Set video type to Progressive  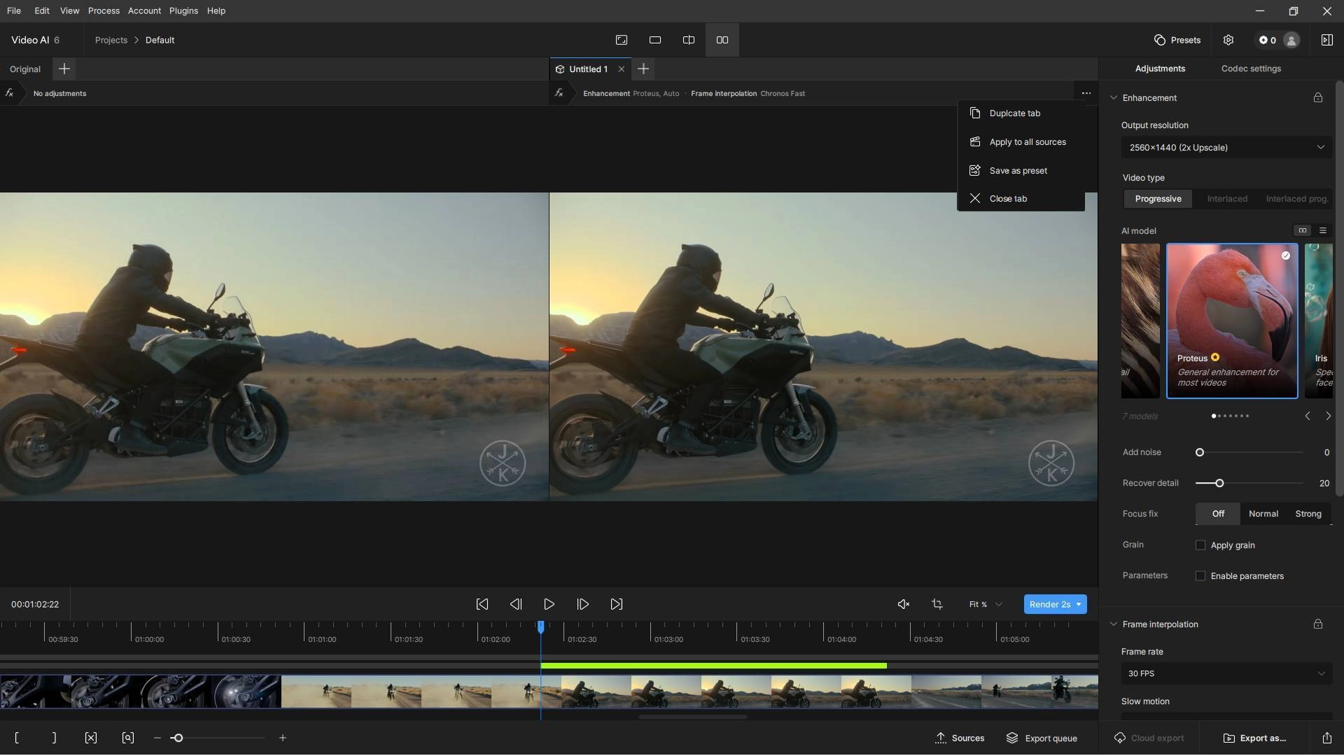tap(1158, 199)
